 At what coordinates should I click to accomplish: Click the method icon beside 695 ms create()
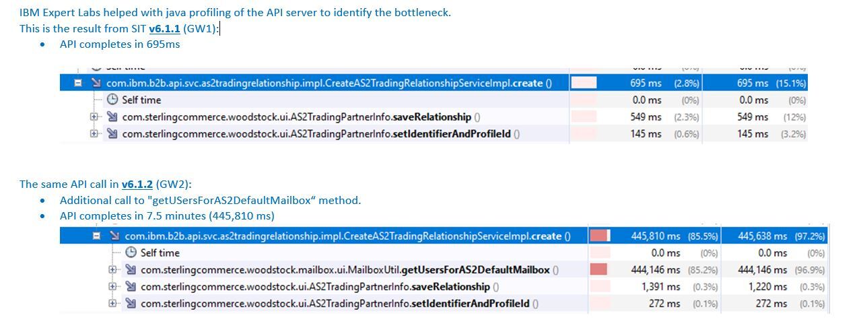[x=96, y=83]
